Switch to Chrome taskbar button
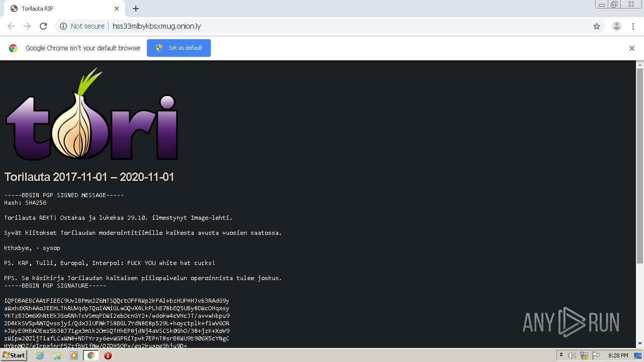This screenshot has height=362, width=644. (91, 355)
